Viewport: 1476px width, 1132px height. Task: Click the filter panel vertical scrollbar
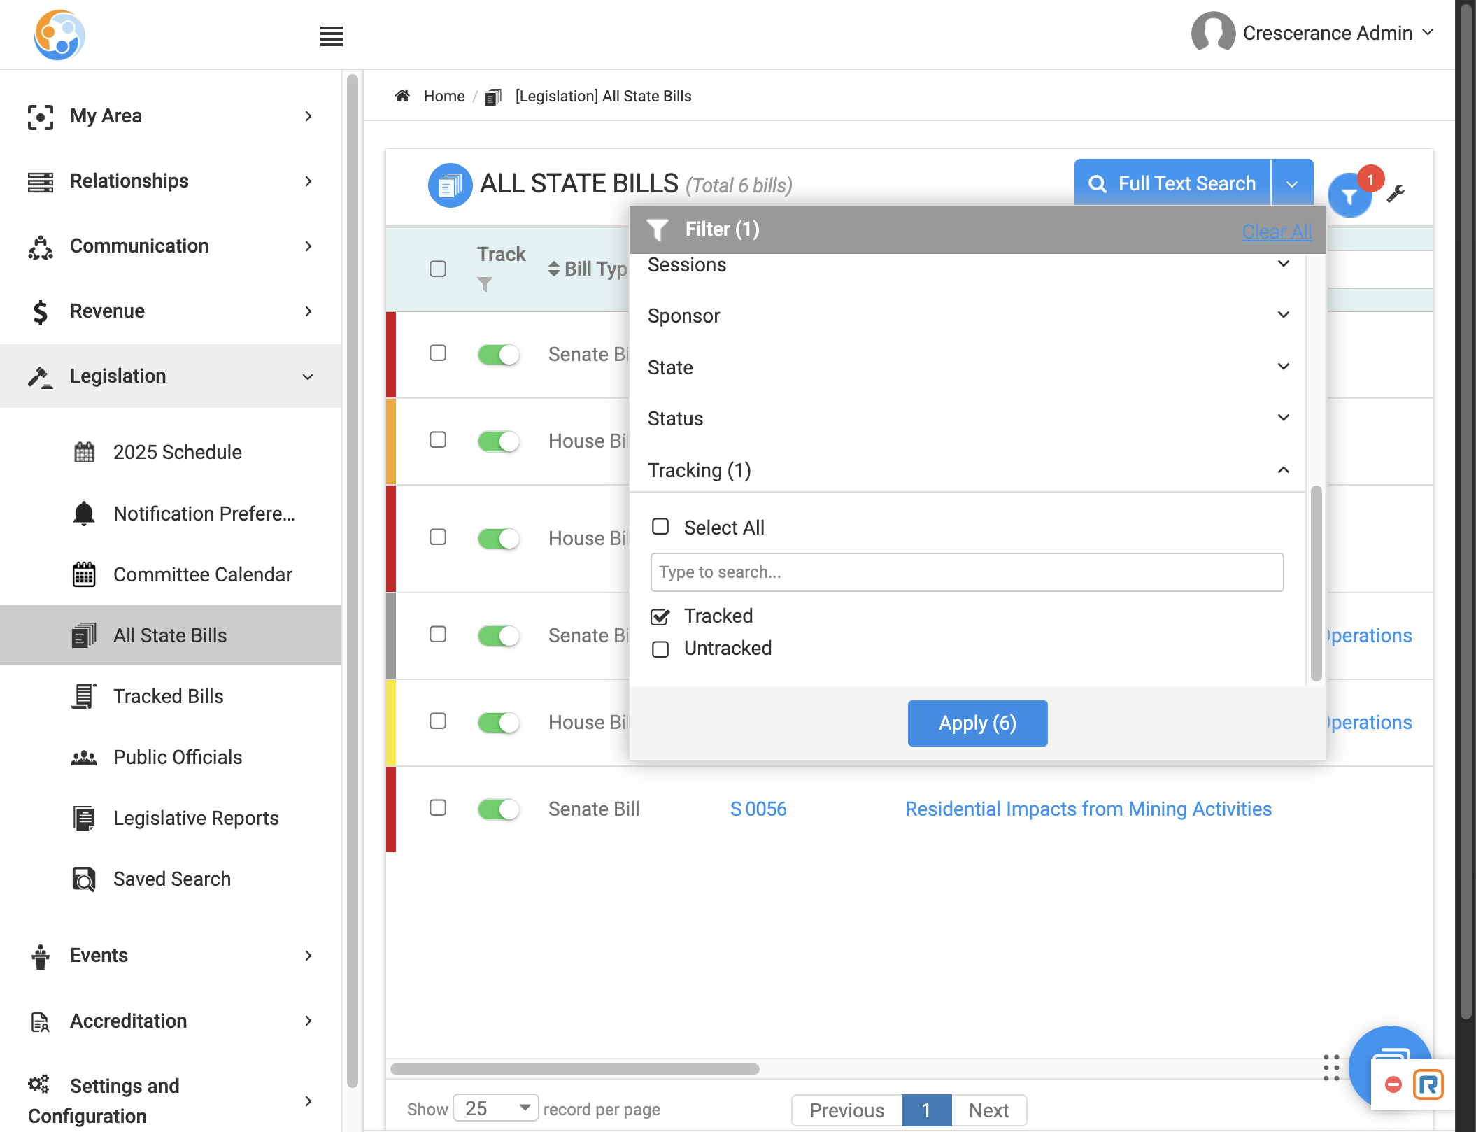tap(1316, 583)
